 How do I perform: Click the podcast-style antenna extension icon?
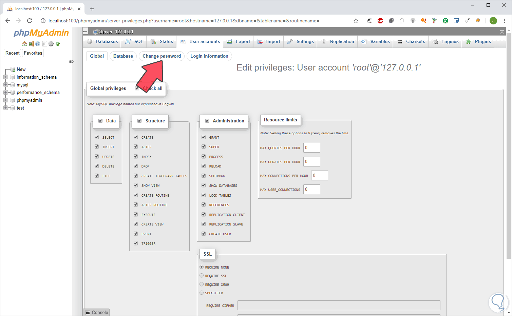pyautogui.click(x=413, y=21)
